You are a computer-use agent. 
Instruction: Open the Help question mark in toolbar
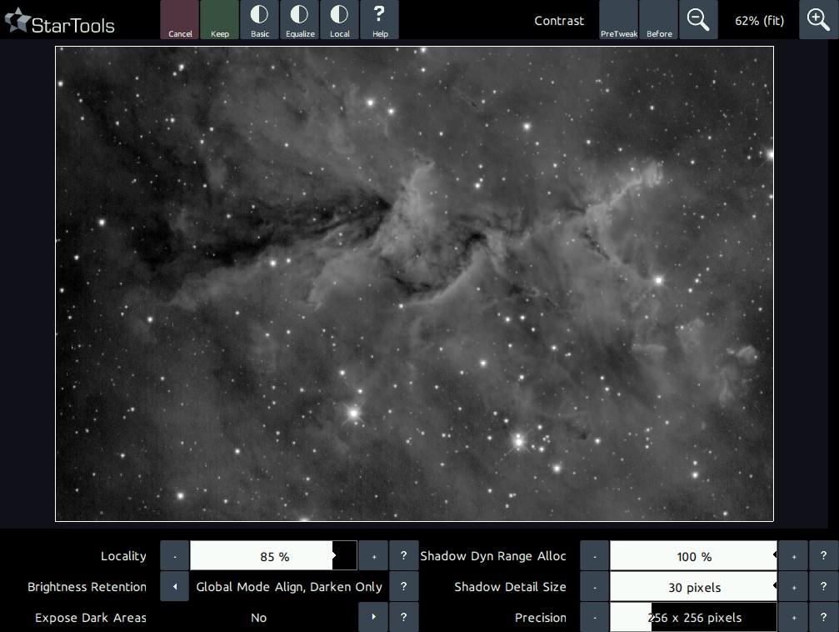pyautogui.click(x=380, y=20)
